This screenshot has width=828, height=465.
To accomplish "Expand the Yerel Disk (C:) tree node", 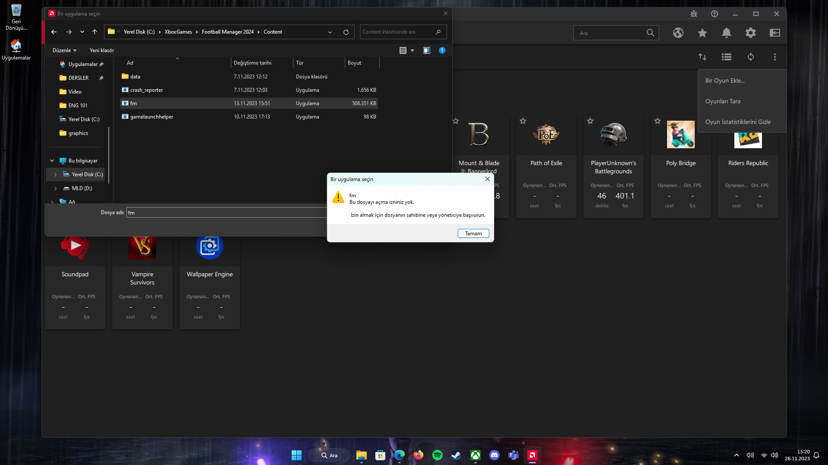I will [x=56, y=175].
